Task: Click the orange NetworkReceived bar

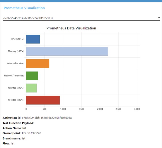Action: click(38, 64)
